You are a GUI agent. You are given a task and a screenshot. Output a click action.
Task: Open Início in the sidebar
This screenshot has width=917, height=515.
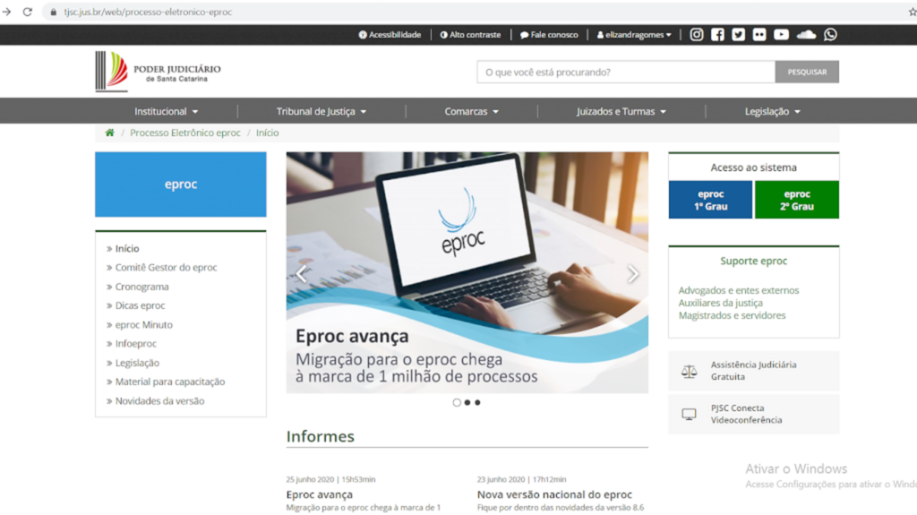(x=127, y=249)
